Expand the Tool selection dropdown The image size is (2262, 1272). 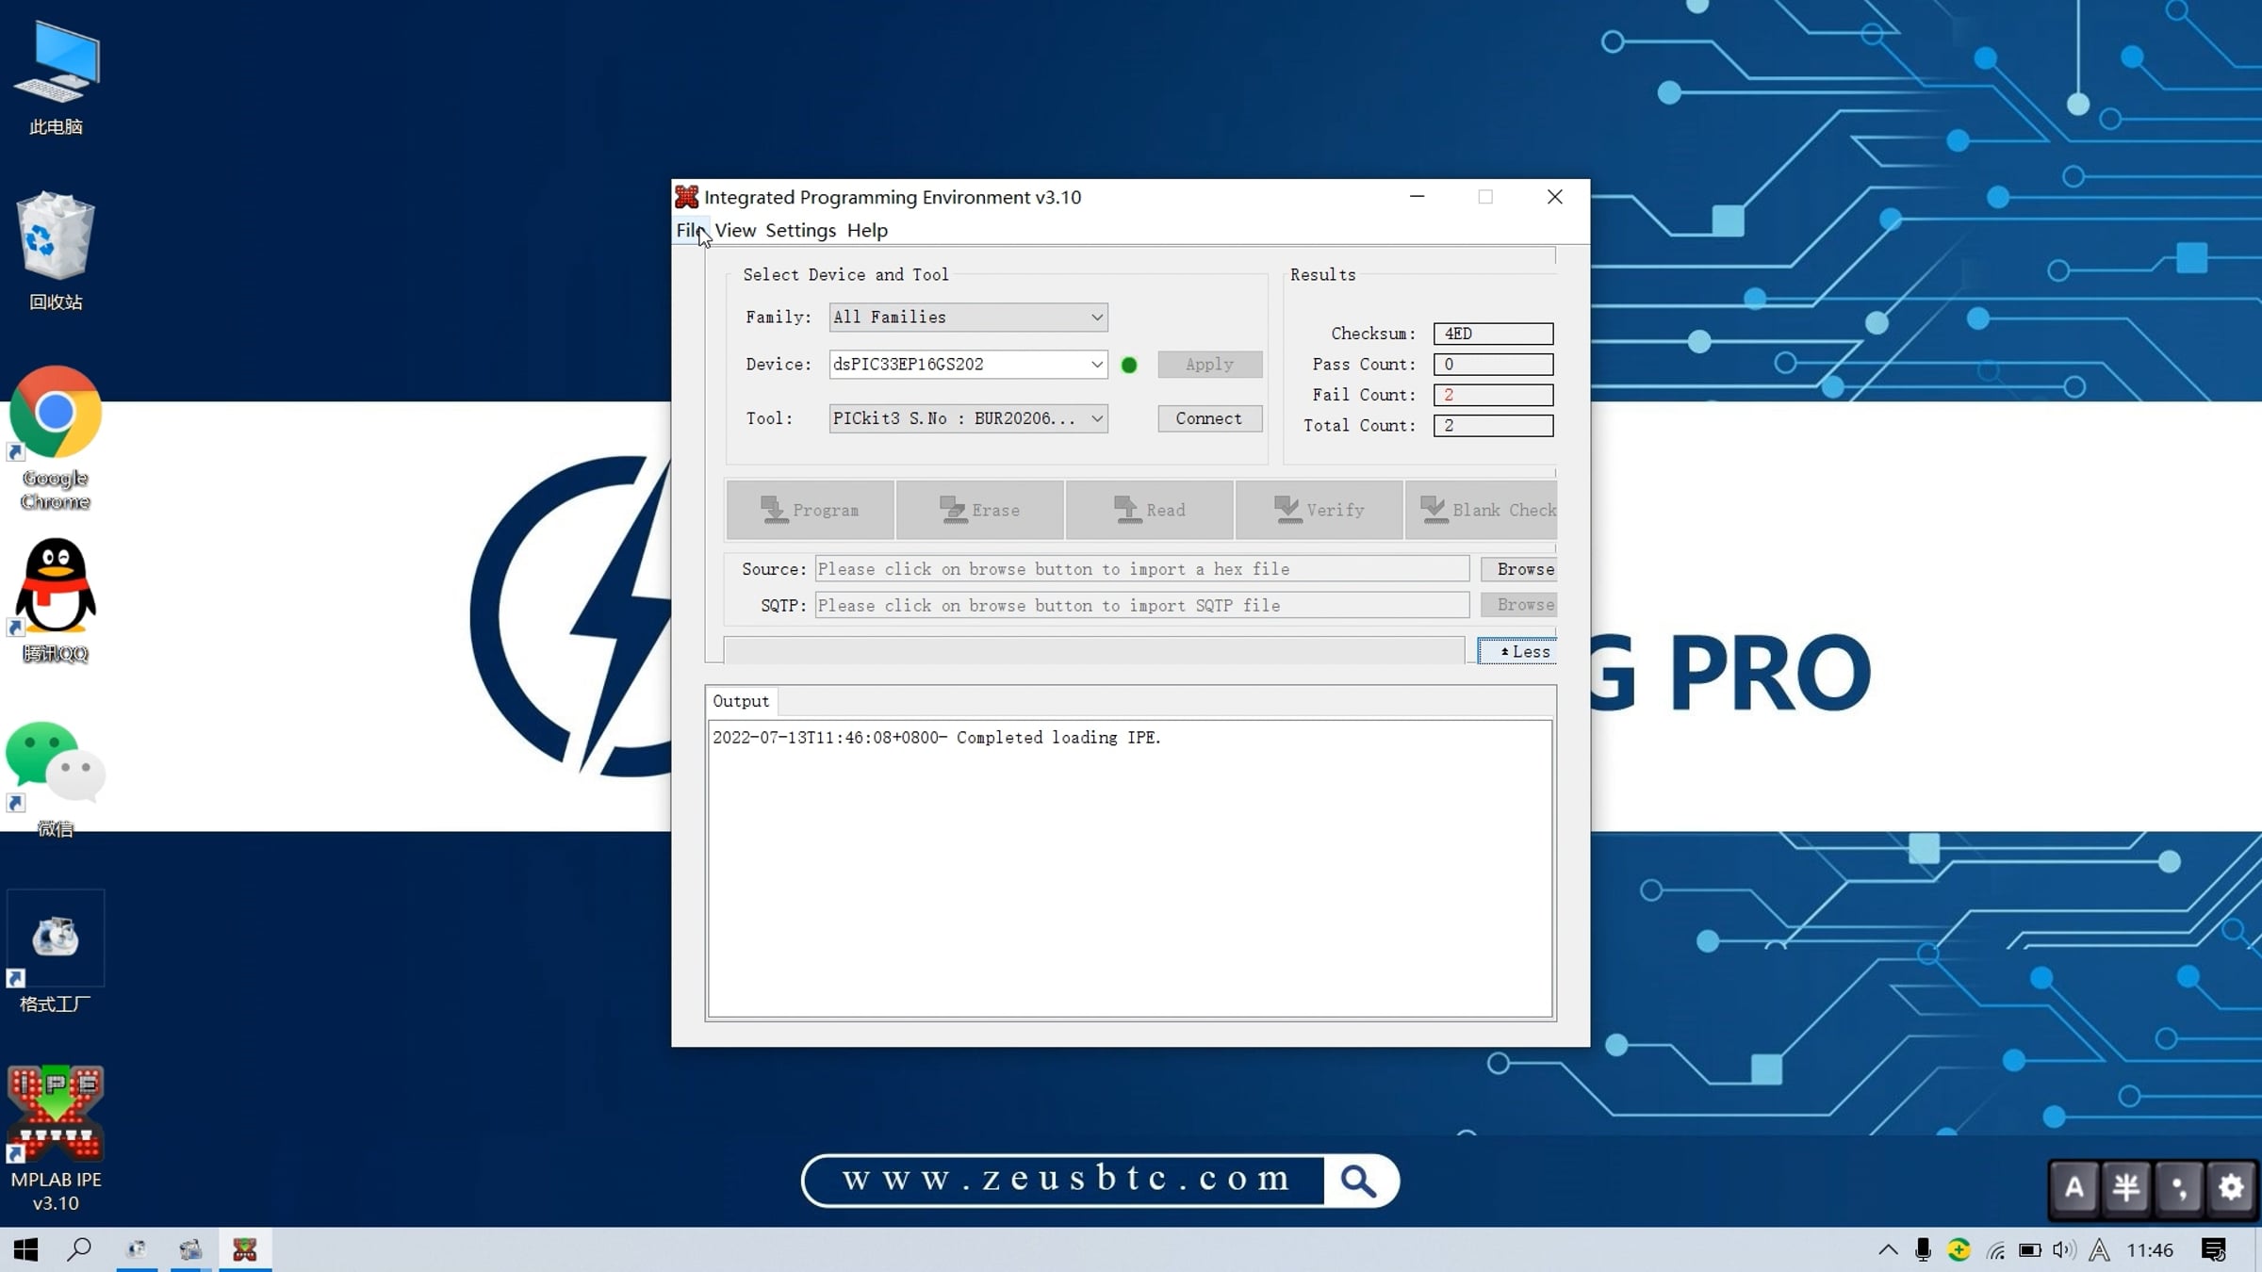[1096, 418]
